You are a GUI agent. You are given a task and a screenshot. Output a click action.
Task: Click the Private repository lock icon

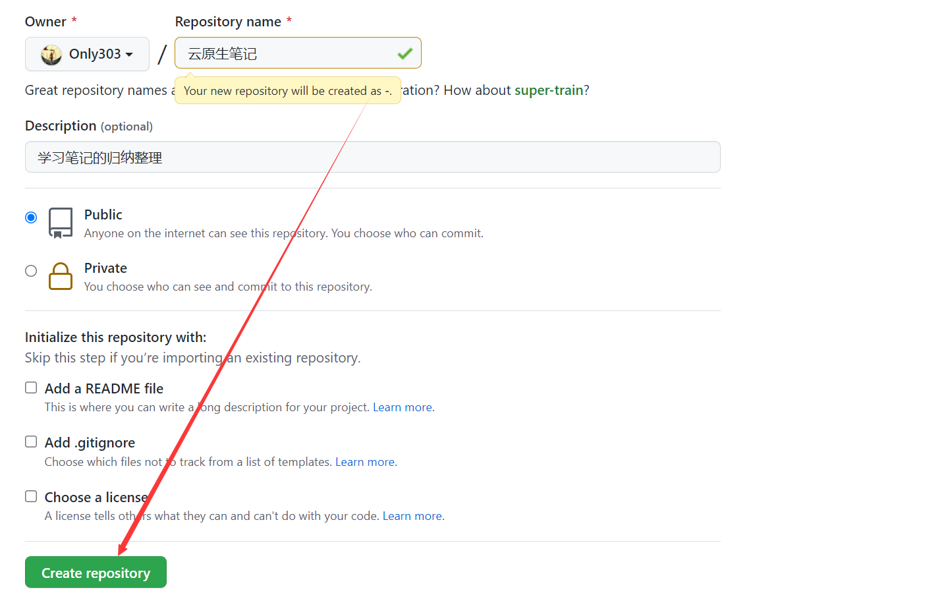pyautogui.click(x=61, y=276)
